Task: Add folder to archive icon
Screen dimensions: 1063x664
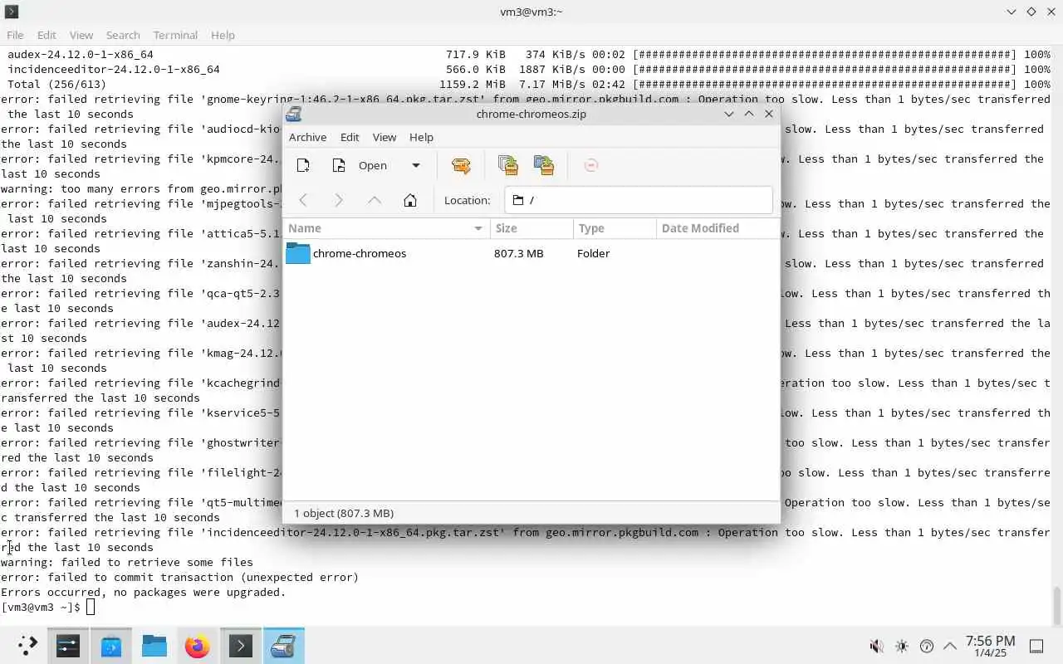Action: (544, 165)
